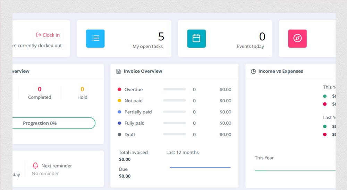Click the Income vs Expenses pie chart icon
The image size is (347, 190).
(253, 71)
